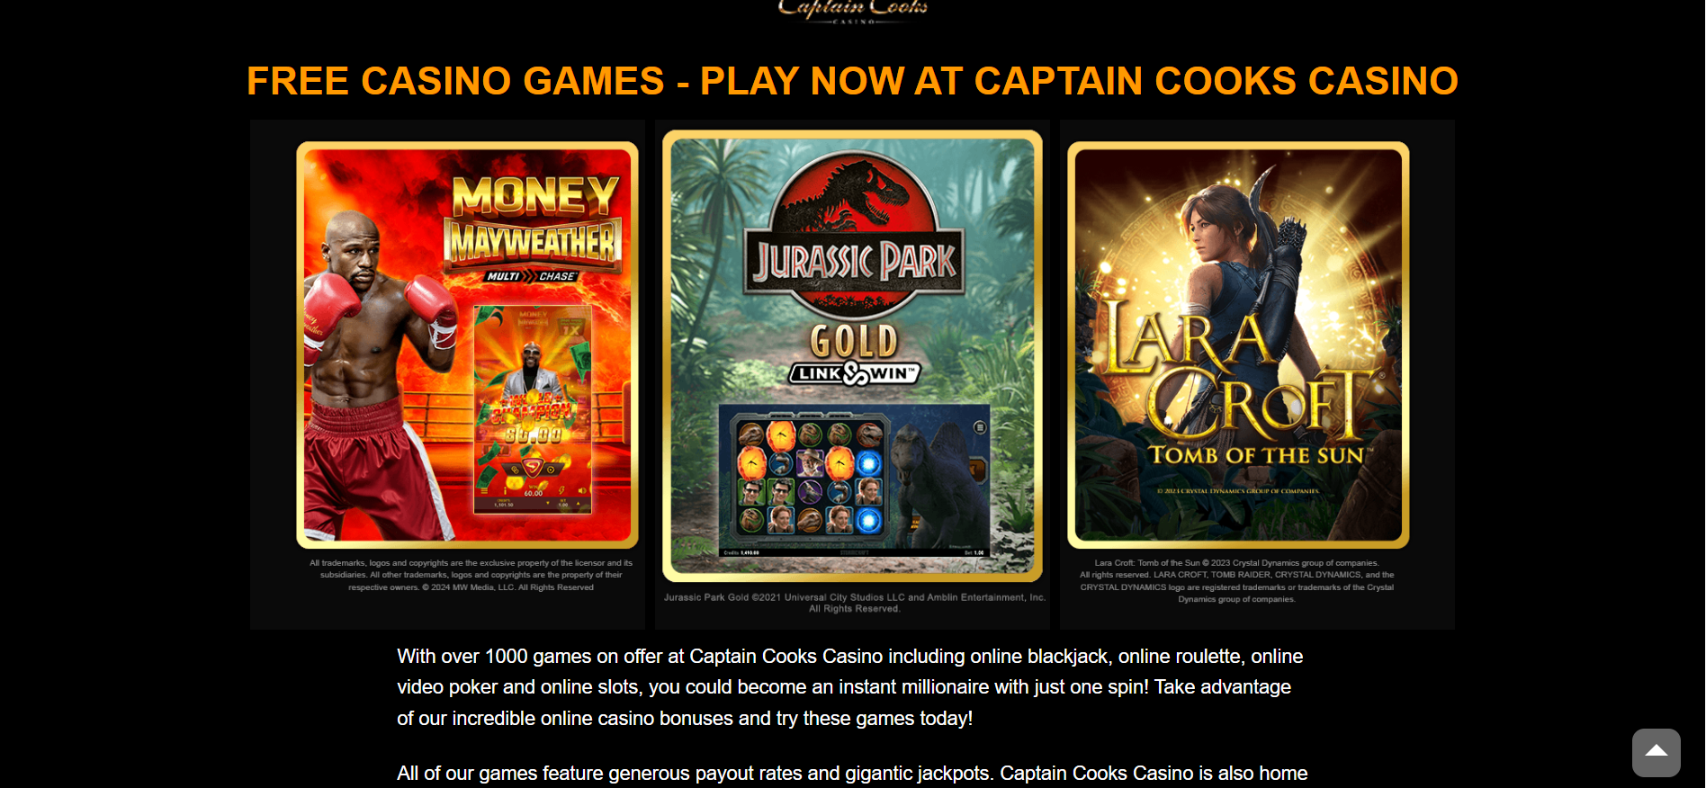This screenshot has width=1706, height=788.
Task: Click the scroll-to-top arrow button
Action: (x=1656, y=752)
